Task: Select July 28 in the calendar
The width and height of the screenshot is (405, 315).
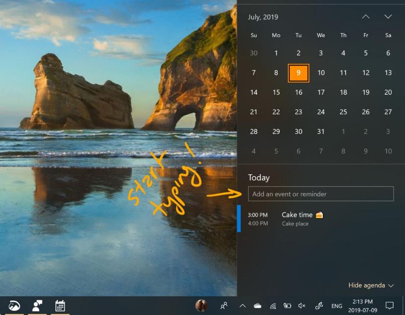Action: coord(254,132)
